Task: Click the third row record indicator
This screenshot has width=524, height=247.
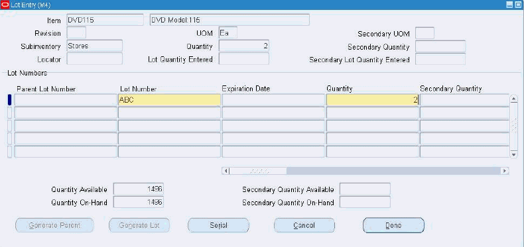Action: click(x=9, y=126)
